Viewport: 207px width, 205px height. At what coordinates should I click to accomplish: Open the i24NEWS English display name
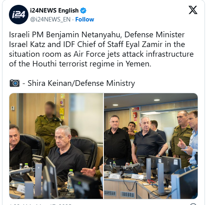click(54, 11)
